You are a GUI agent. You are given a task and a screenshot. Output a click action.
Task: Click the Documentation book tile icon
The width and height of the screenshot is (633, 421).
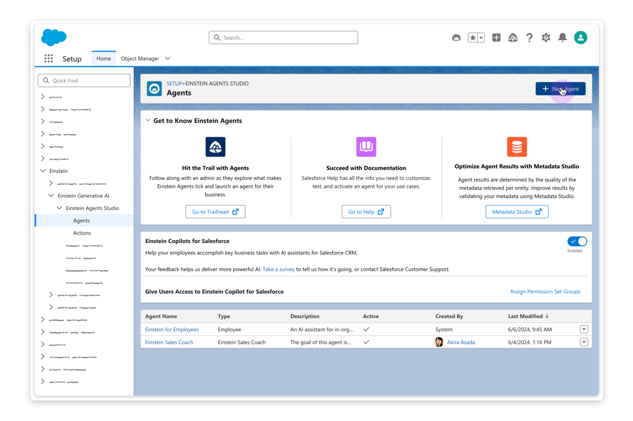[366, 147]
